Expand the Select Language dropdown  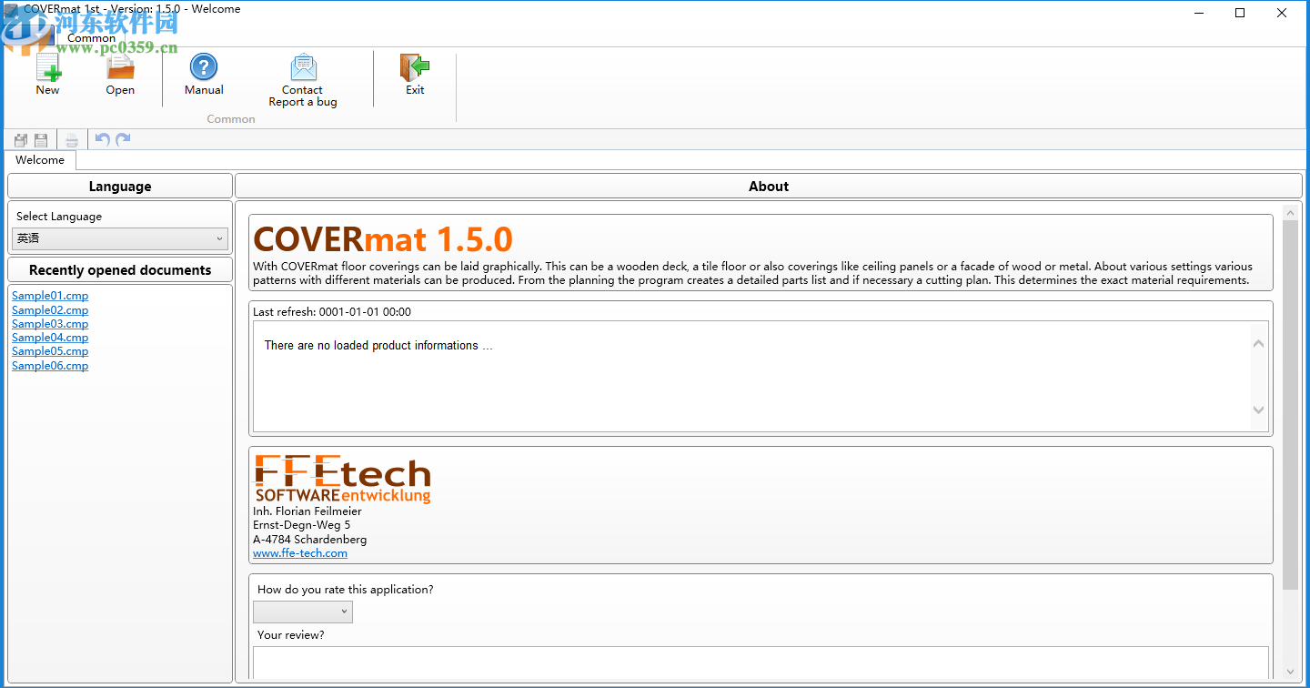[x=120, y=238]
